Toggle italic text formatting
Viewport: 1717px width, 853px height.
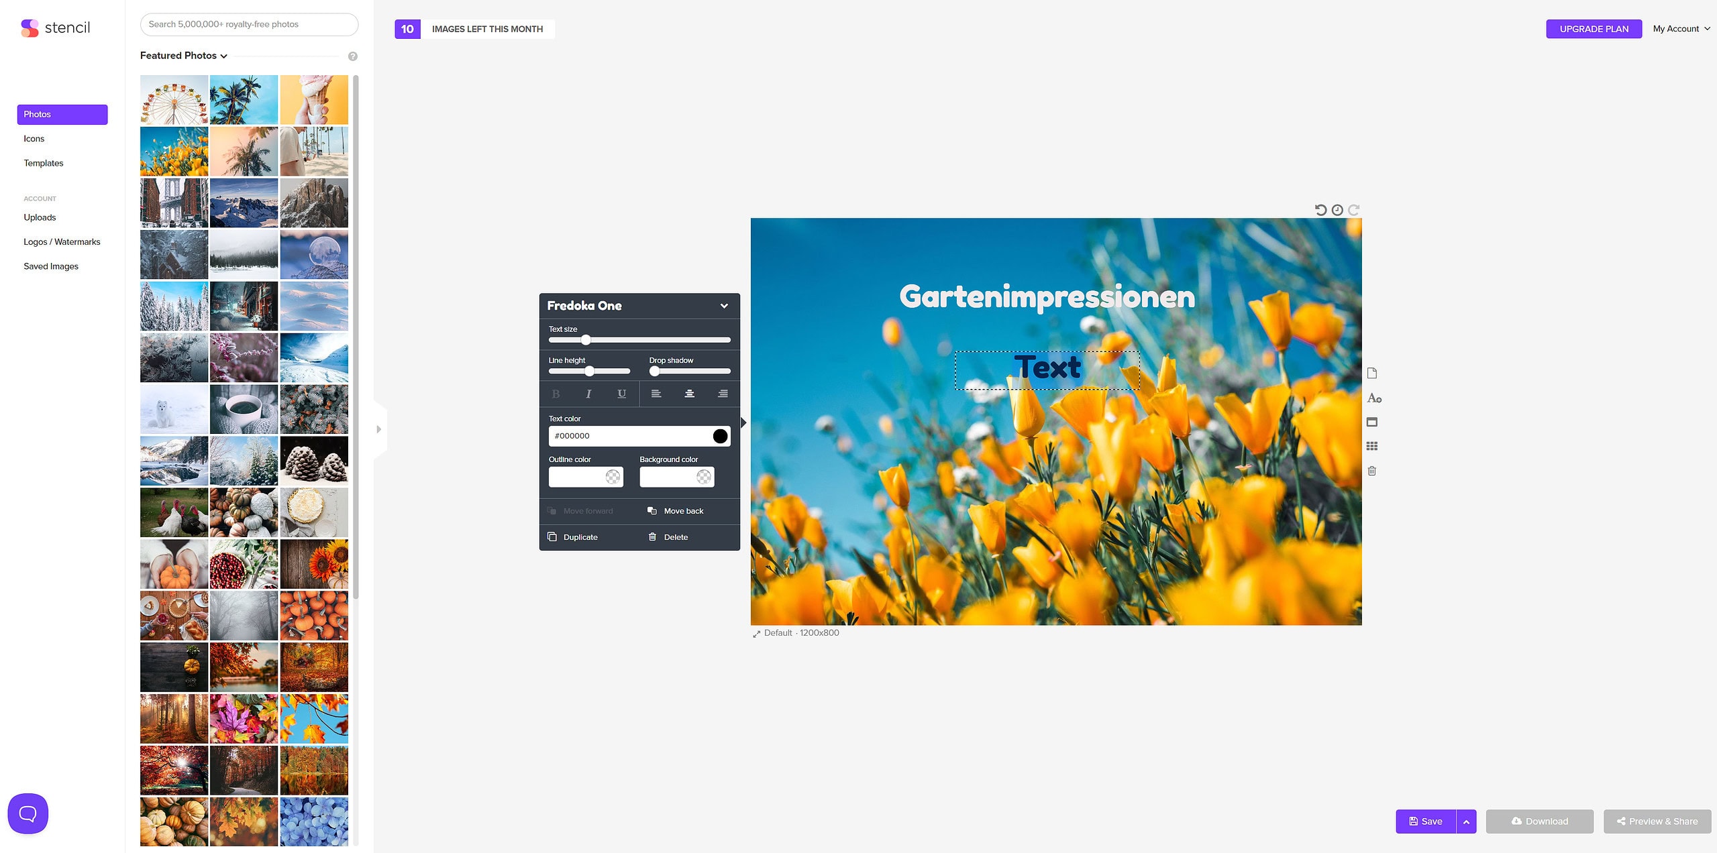[x=588, y=394]
